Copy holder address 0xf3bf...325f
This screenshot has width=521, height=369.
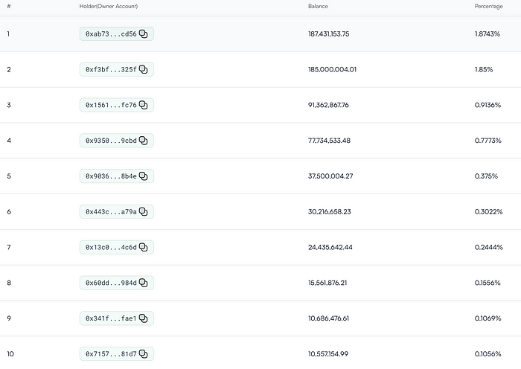[x=144, y=70]
